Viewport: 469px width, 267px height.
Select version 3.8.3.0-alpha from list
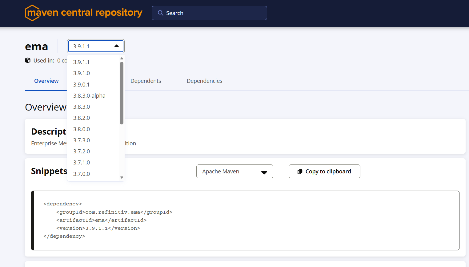[x=93, y=95]
